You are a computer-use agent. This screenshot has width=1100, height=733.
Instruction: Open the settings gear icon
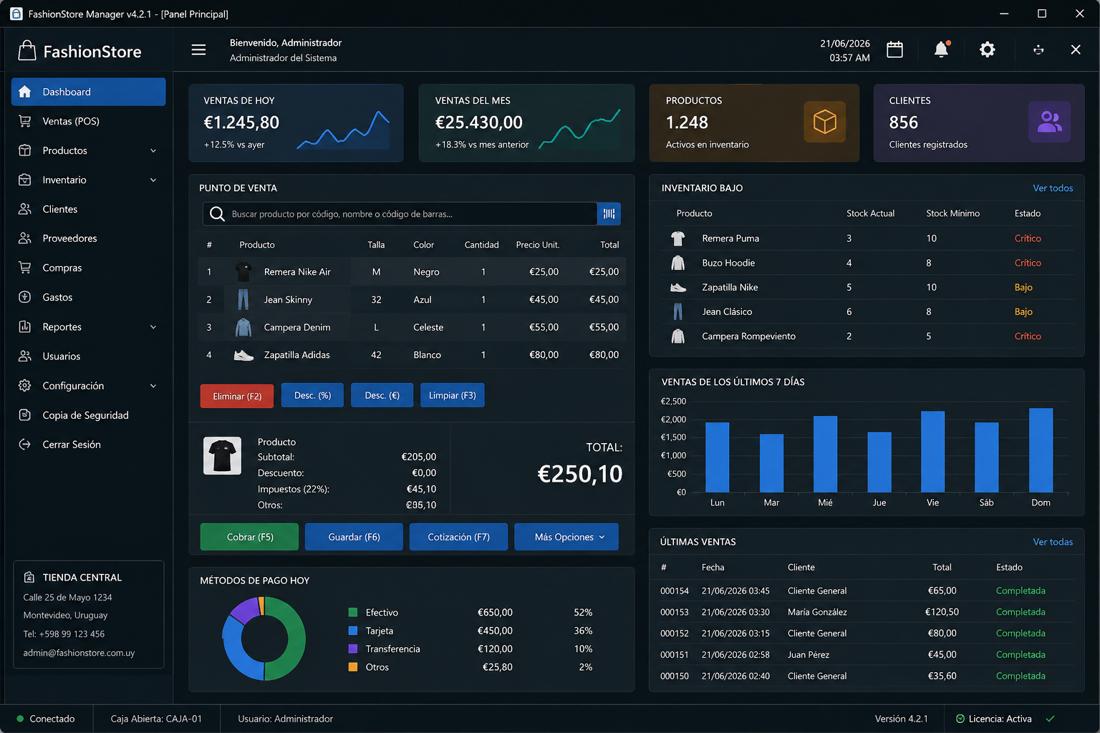tap(988, 49)
